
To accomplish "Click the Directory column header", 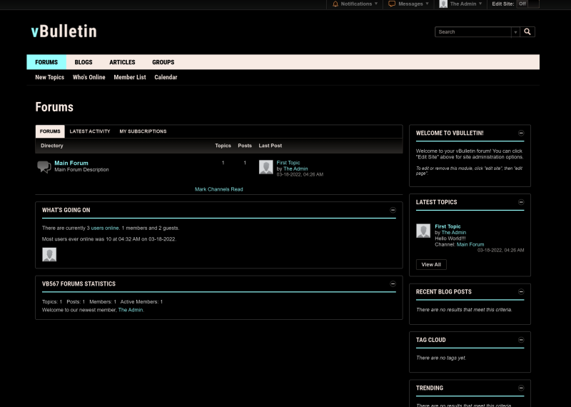I will (51, 146).
